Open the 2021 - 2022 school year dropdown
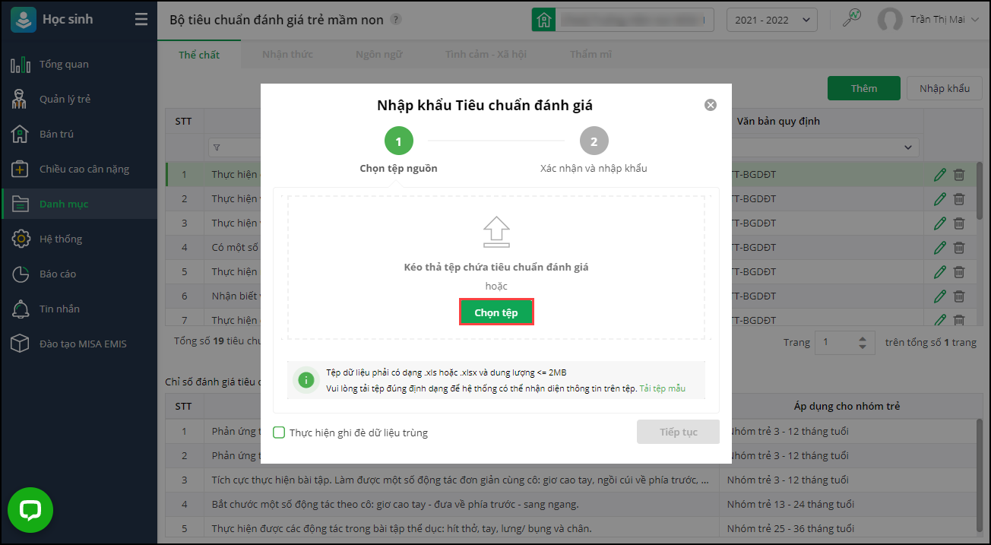The image size is (991, 545). click(x=772, y=20)
